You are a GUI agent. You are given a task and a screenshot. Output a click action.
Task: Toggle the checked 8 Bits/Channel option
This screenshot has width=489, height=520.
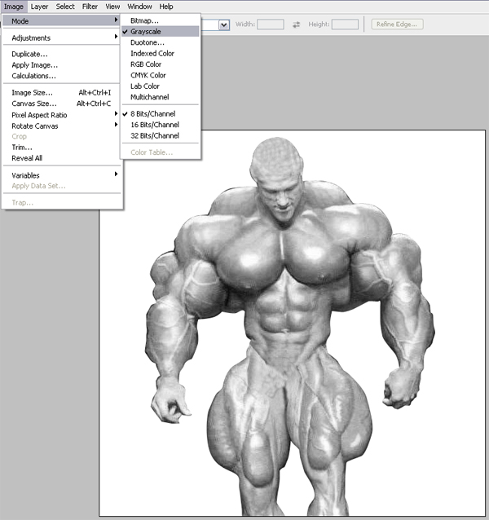(161, 114)
